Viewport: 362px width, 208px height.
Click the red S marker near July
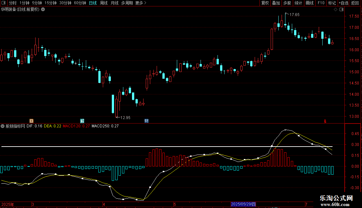tap(325, 121)
